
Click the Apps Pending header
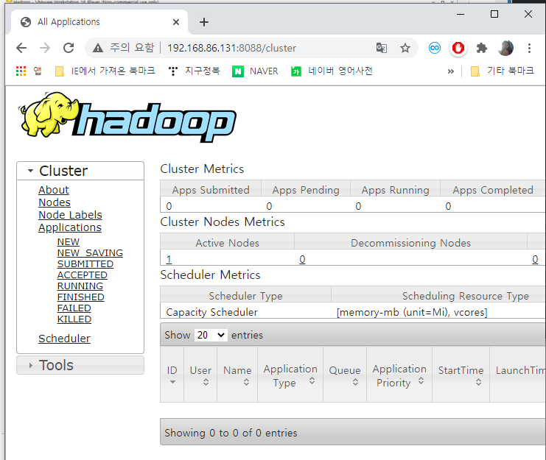coord(306,190)
